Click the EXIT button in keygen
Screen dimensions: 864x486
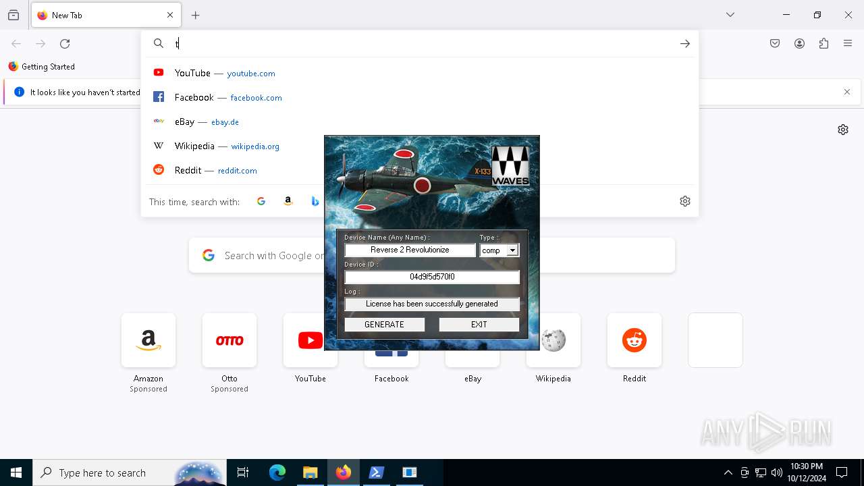click(x=479, y=325)
